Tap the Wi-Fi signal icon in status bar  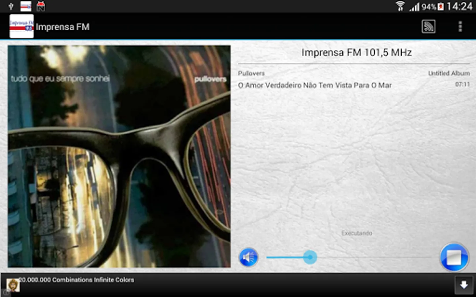[x=400, y=6]
